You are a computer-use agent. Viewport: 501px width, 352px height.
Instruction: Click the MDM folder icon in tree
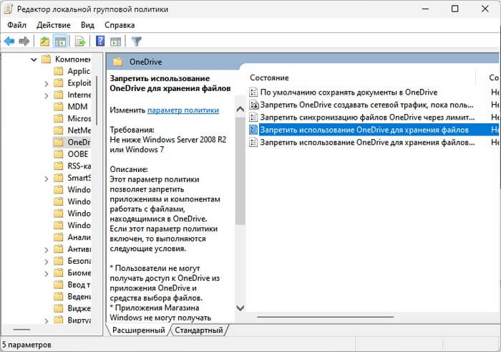(x=59, y=107)
